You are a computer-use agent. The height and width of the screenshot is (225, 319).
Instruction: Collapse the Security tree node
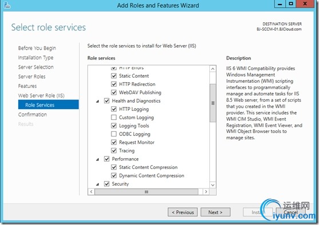(x=98, y=184)
